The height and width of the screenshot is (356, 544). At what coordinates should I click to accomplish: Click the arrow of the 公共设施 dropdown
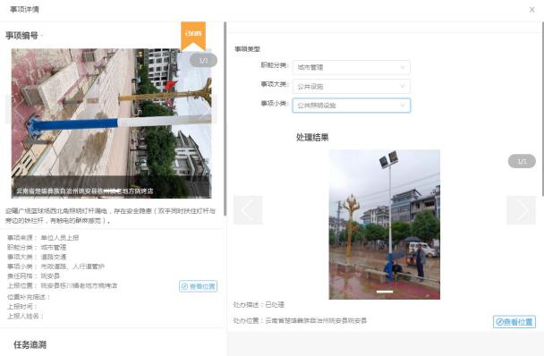[x=403, y=87]
